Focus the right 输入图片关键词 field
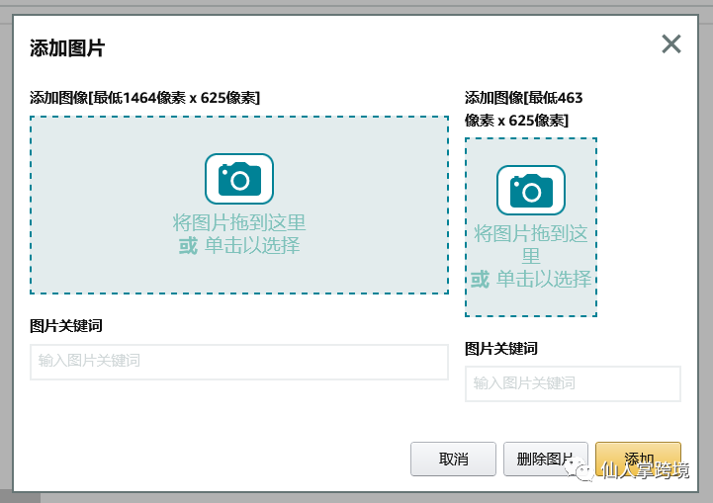 pos(573,383)
